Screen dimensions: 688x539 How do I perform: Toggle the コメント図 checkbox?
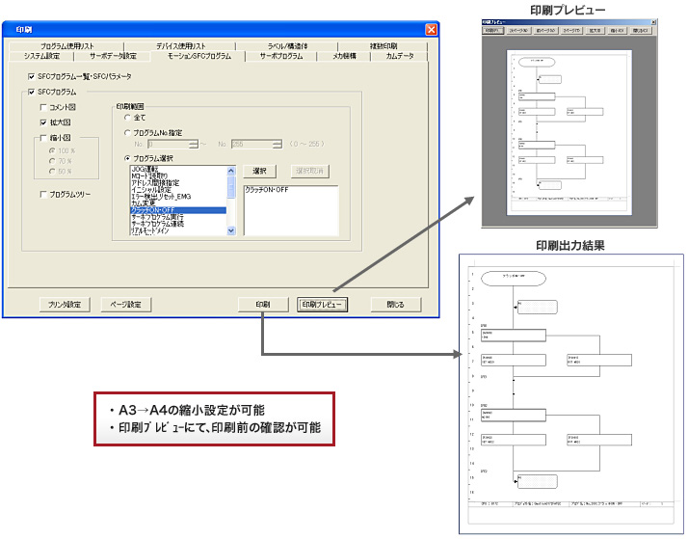43,108
